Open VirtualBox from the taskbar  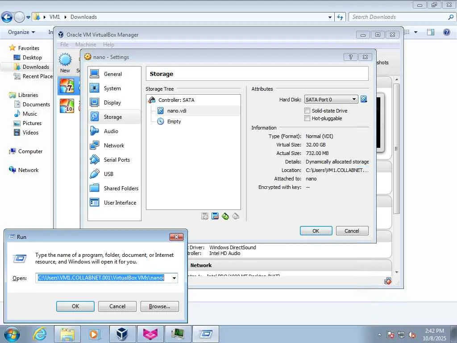pyautogui.click(x=122, y=334)
